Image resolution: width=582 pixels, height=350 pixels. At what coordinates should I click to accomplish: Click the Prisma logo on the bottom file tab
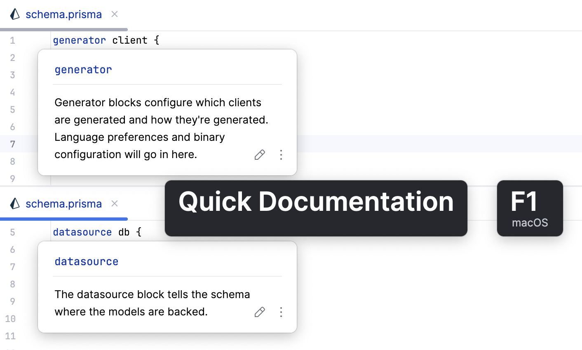click(x=14, y=203)
